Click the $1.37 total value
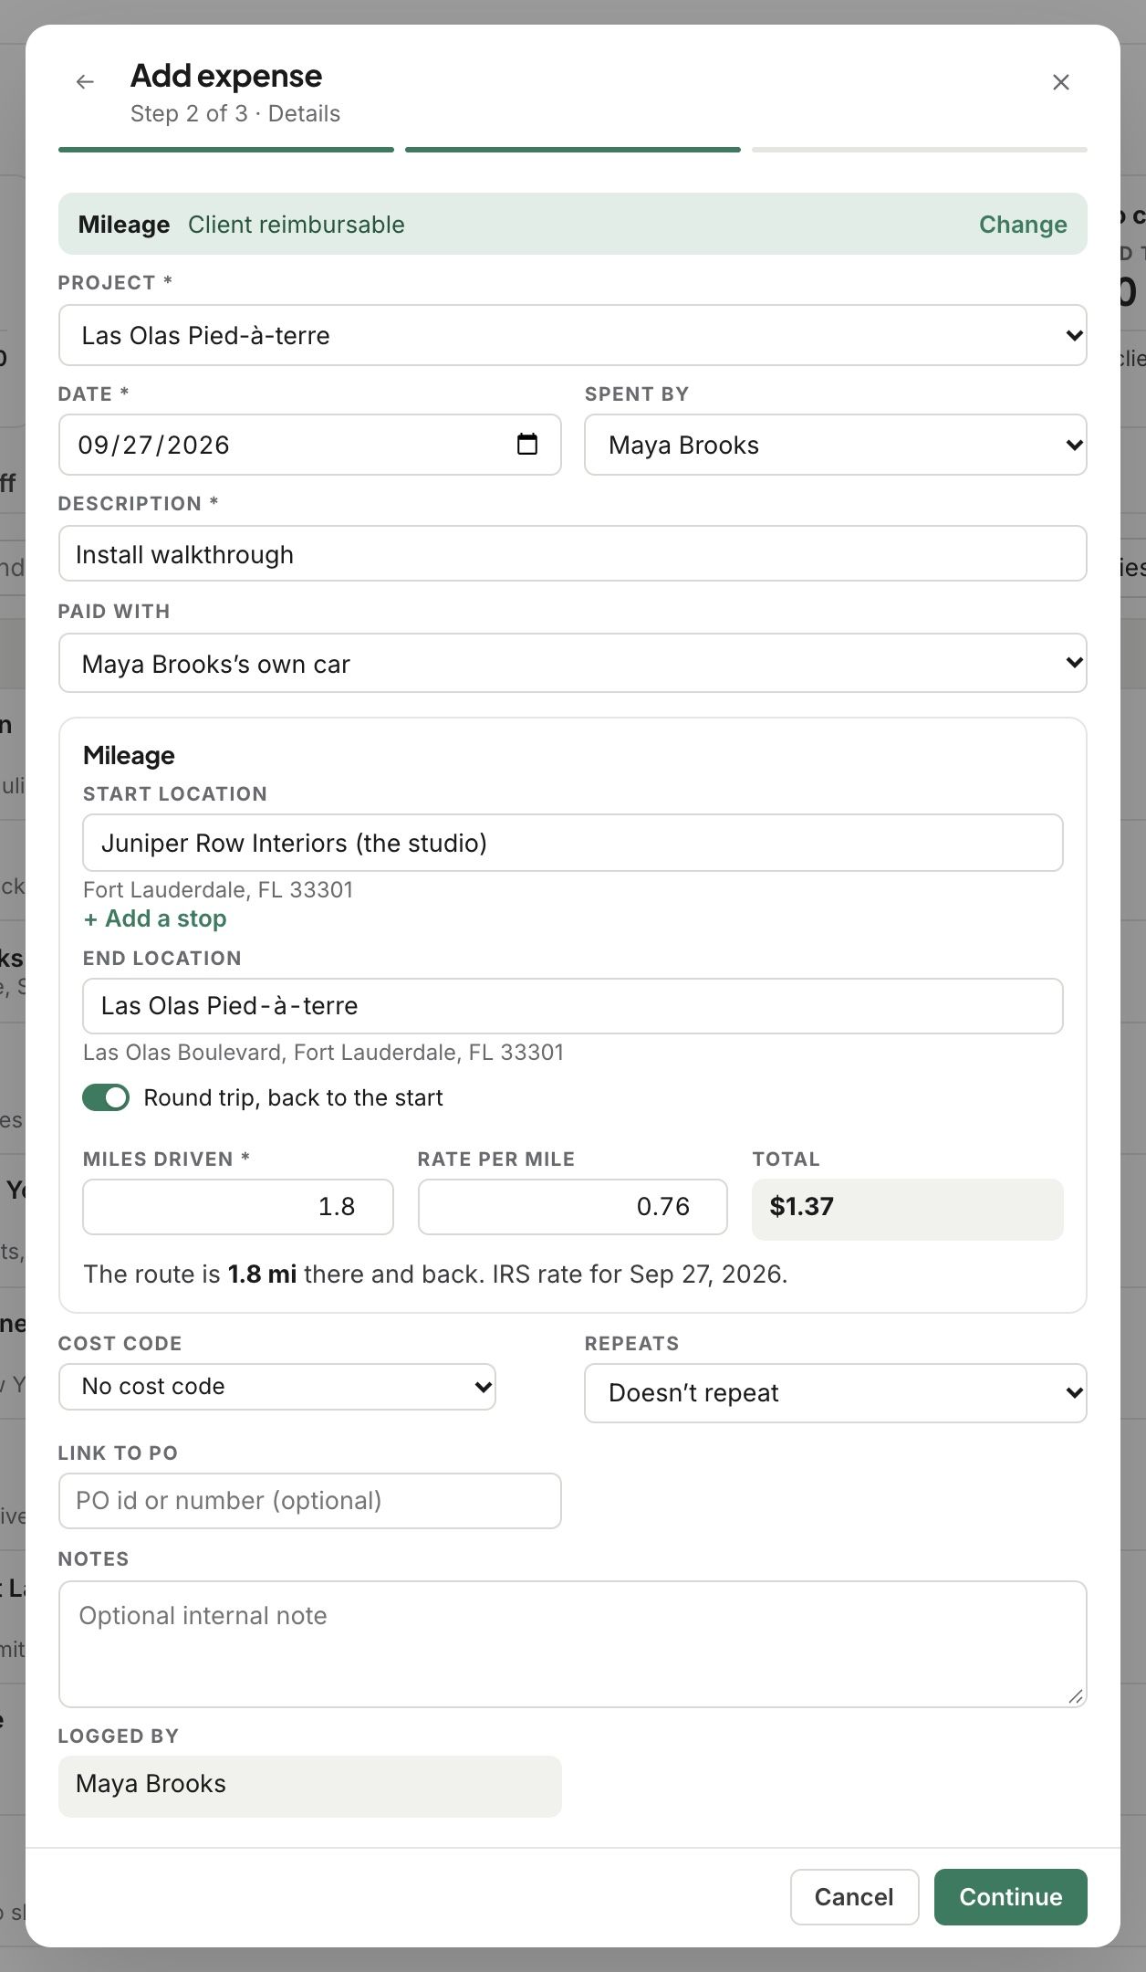Screen dimensions: 1146x1972 (x=802, y=1207)
